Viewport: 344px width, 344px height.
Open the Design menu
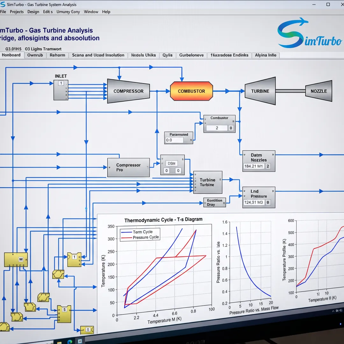pyautogui.click(x=33, y=12)
